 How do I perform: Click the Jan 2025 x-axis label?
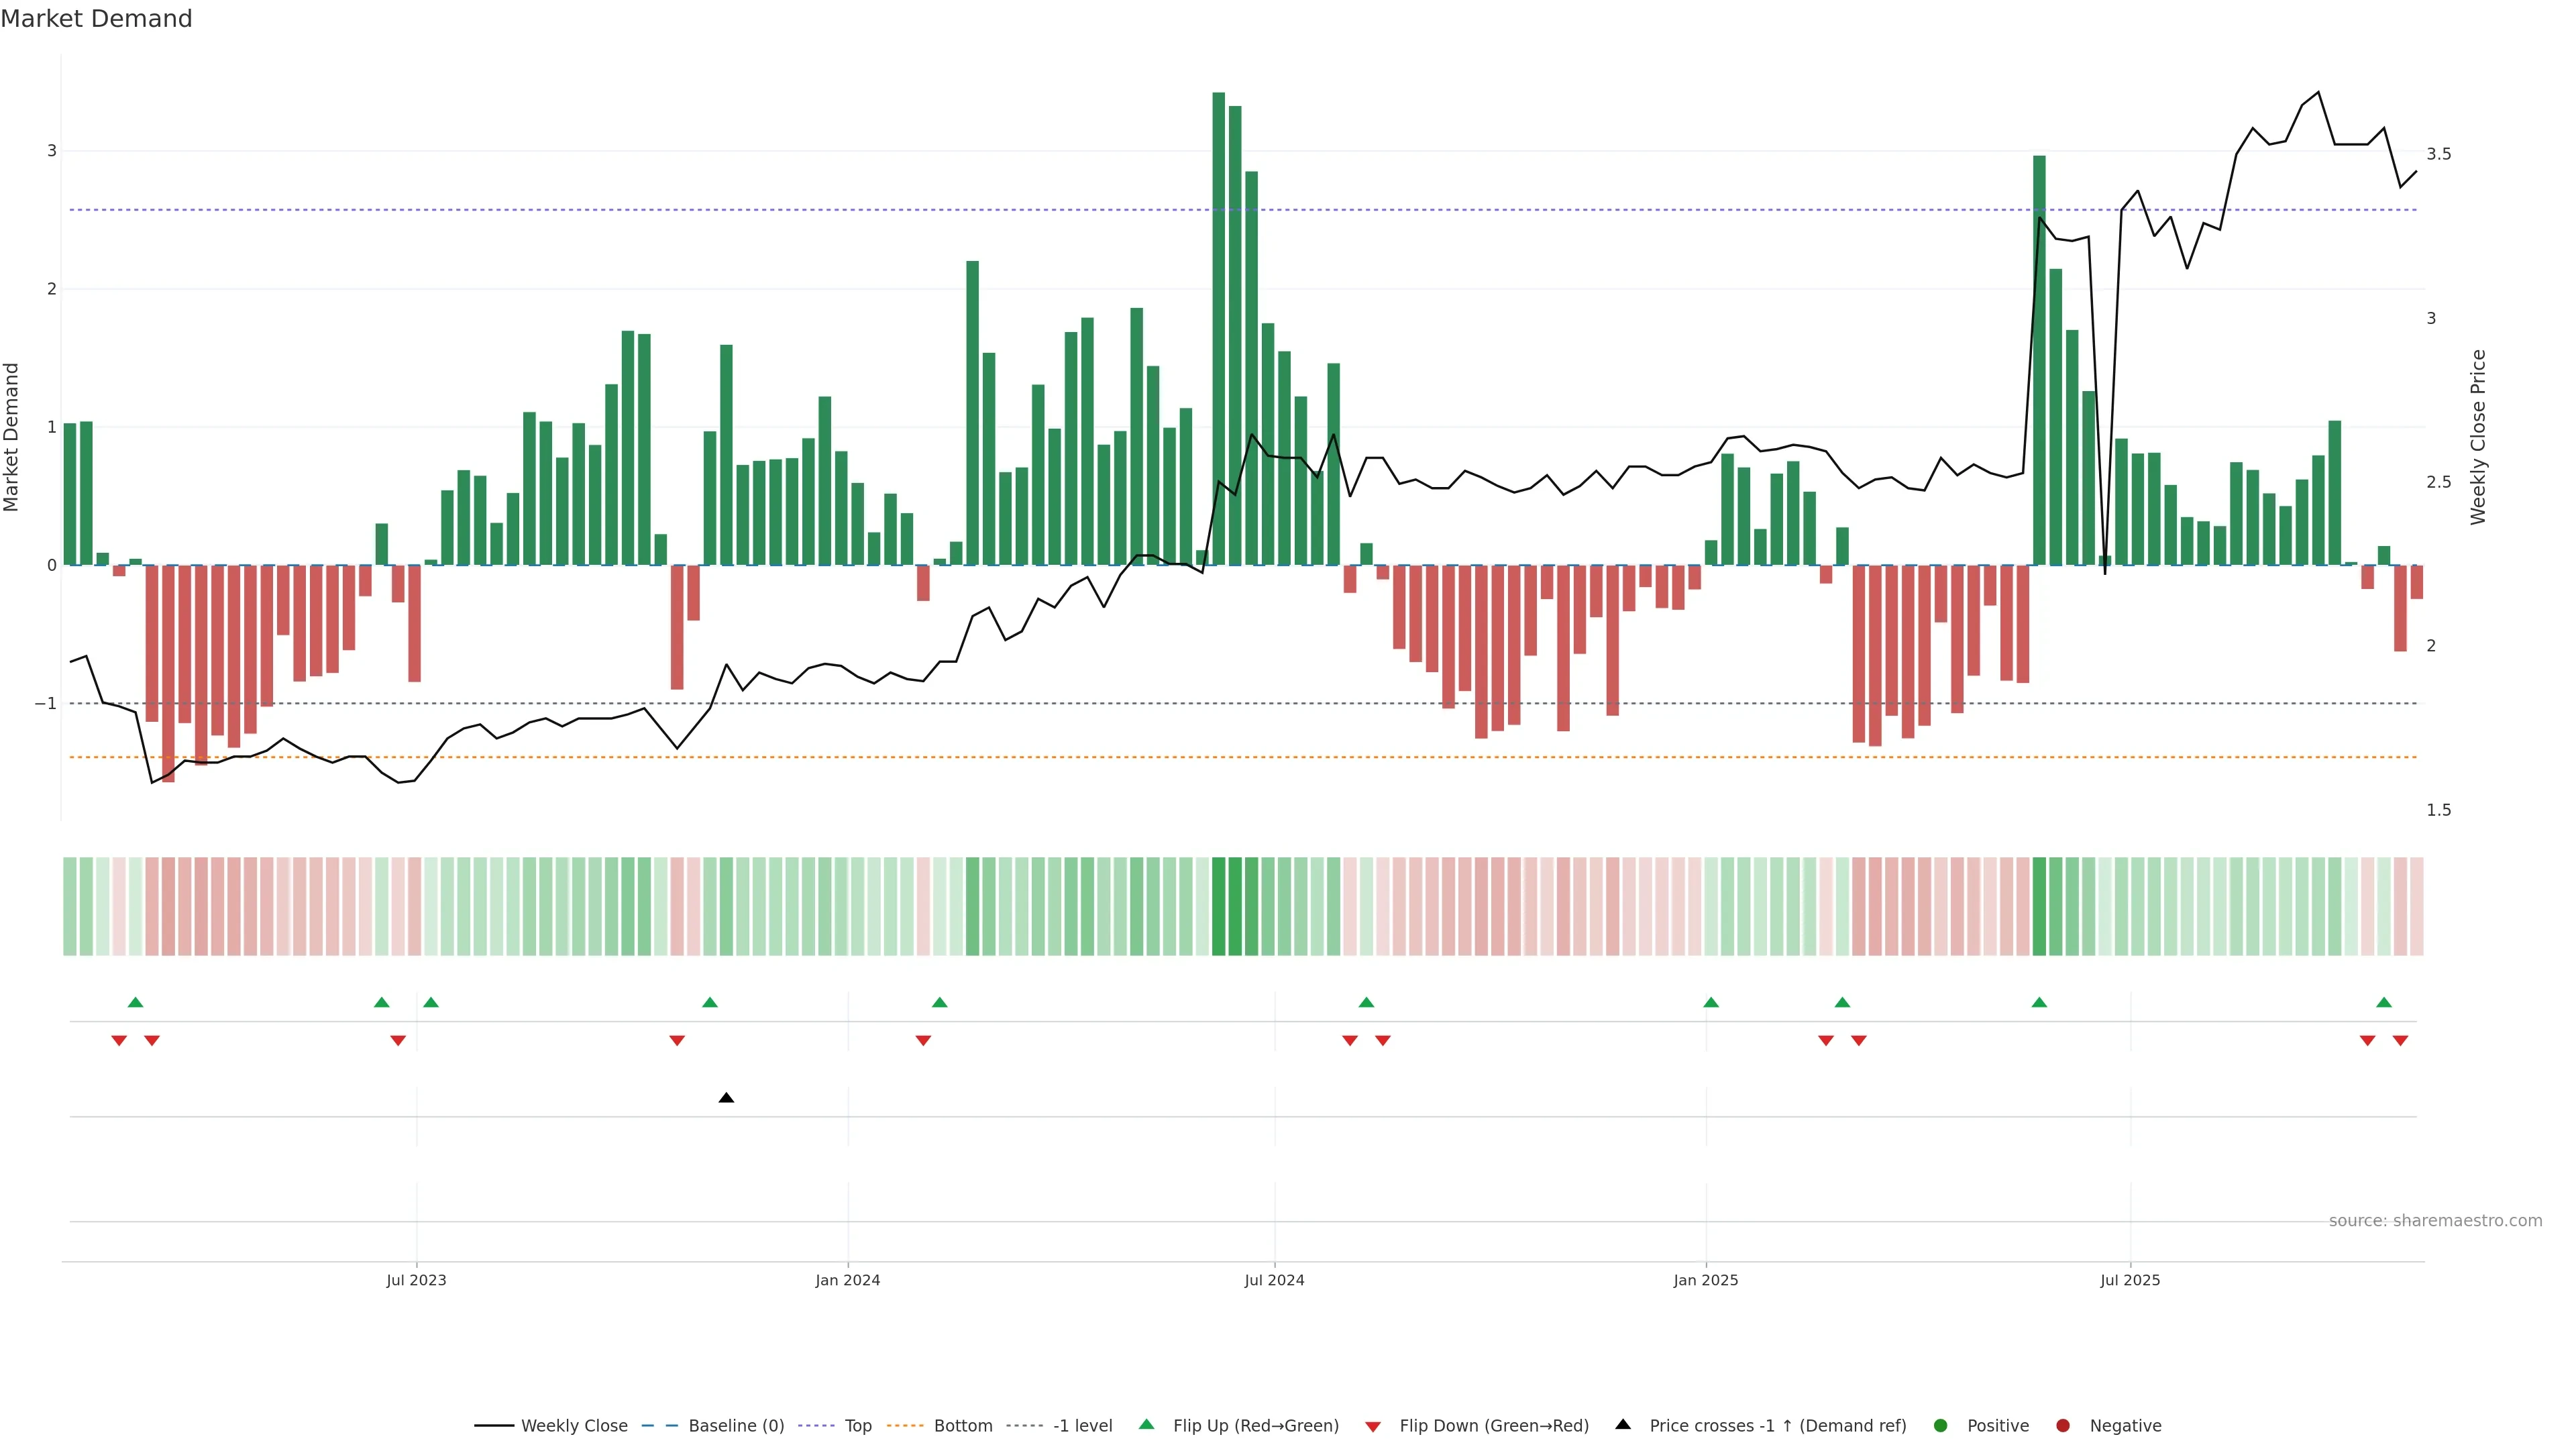(1705, 1280)
